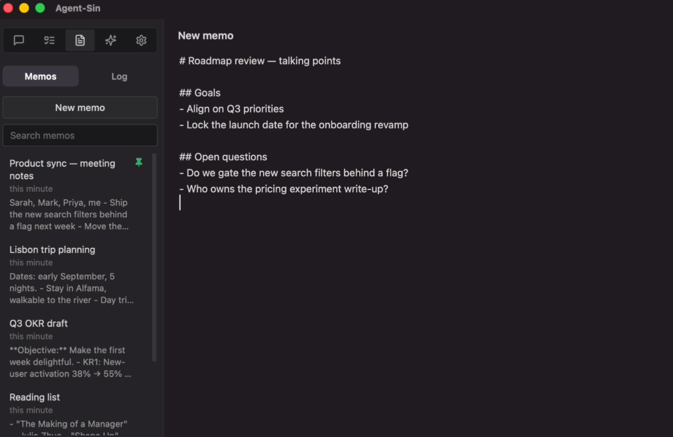Open the sparkle skills icon
This screenshot has width=673, height=437.
coord(111,40)
